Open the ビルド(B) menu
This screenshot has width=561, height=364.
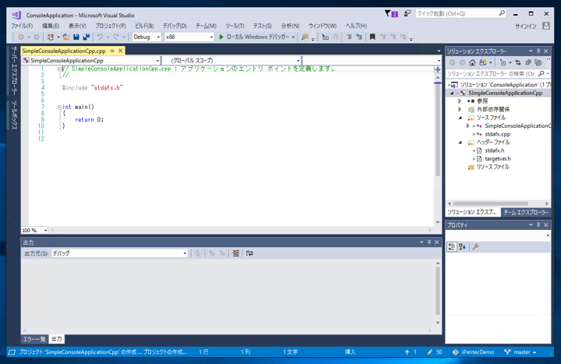[x=144, y=26]
